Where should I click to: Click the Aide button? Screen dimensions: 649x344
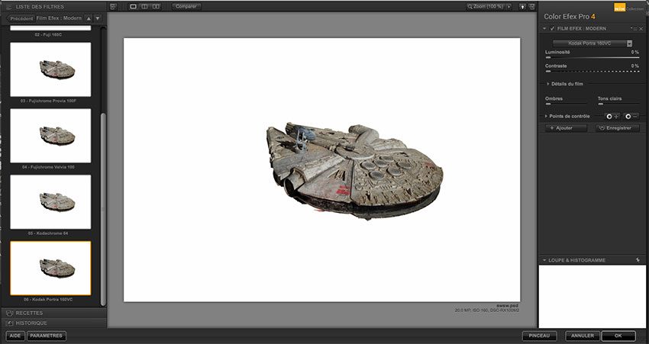point(15,336)
